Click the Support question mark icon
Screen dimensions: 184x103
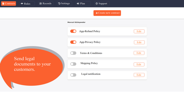(97, 3)
